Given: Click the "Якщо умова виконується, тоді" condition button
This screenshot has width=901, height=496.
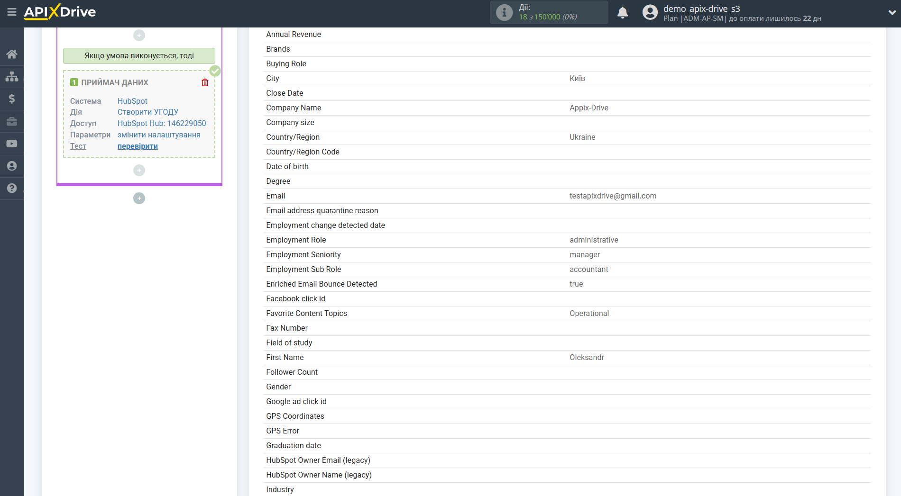Looking at the screenshot, I should (x=139, y=55).
